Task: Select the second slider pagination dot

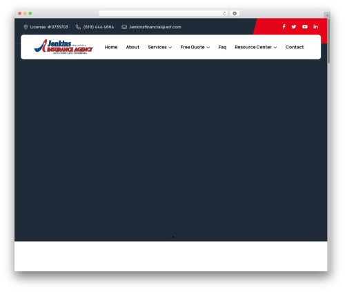Action: (x=173, y=237)
